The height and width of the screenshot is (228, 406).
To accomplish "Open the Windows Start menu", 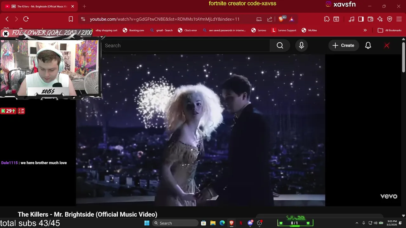I will tap(147, 223).
